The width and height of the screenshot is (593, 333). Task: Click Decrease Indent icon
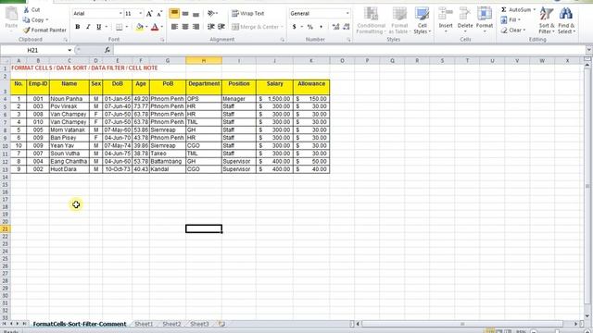[x=211, y=27]
